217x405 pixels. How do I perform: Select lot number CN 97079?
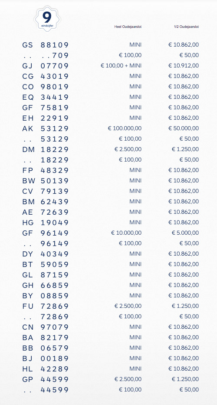(46, 327)
